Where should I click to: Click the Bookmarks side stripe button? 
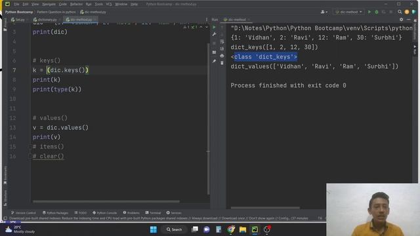5,175
